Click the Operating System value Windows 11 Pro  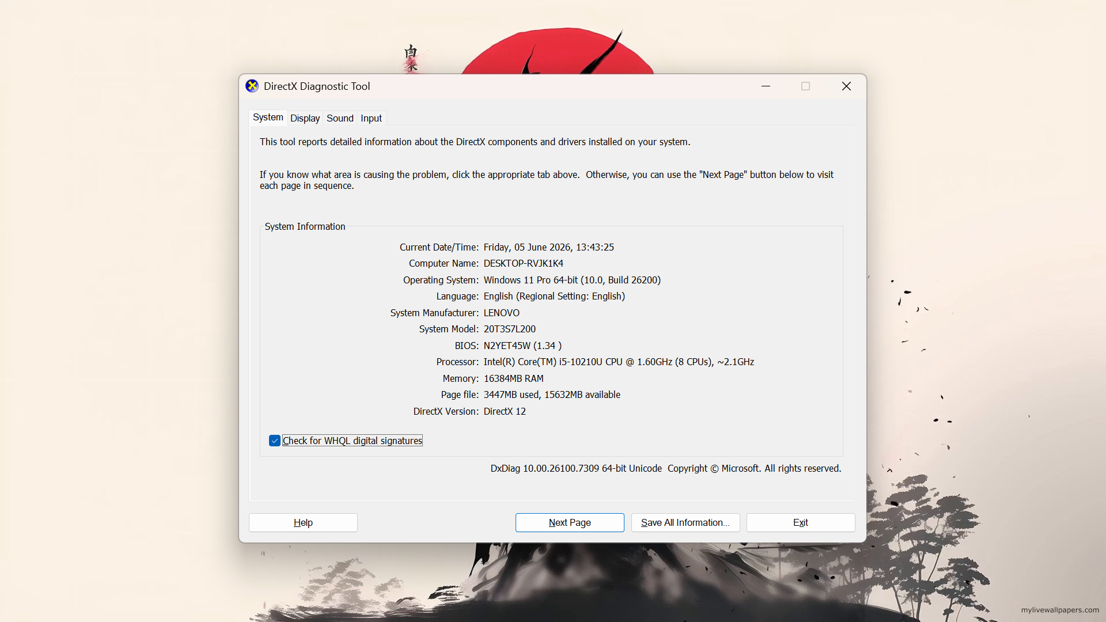(572, 280)
